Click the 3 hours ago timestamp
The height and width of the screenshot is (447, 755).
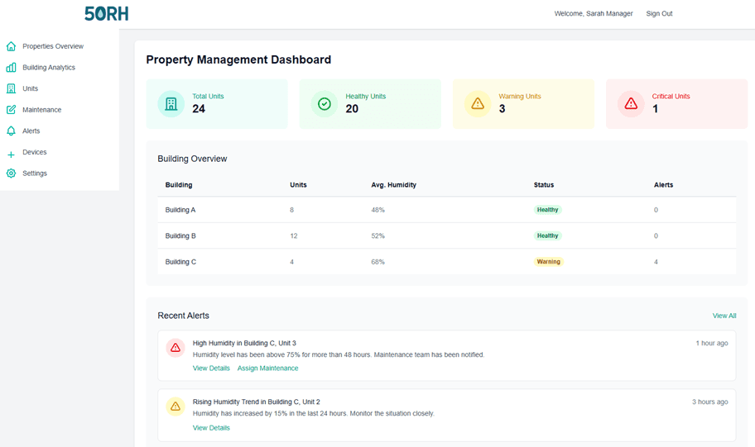point(709,402)
